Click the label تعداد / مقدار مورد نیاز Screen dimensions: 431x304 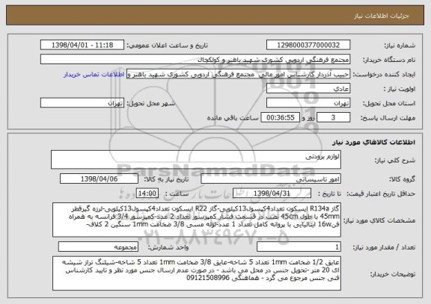384,247
